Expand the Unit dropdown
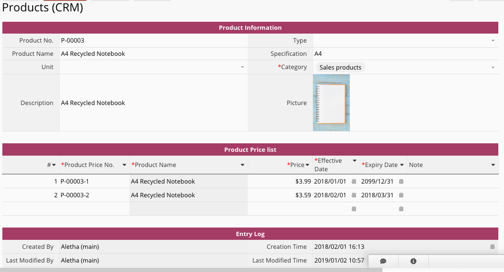The image size is (504, 272). [x=243, y=67]
